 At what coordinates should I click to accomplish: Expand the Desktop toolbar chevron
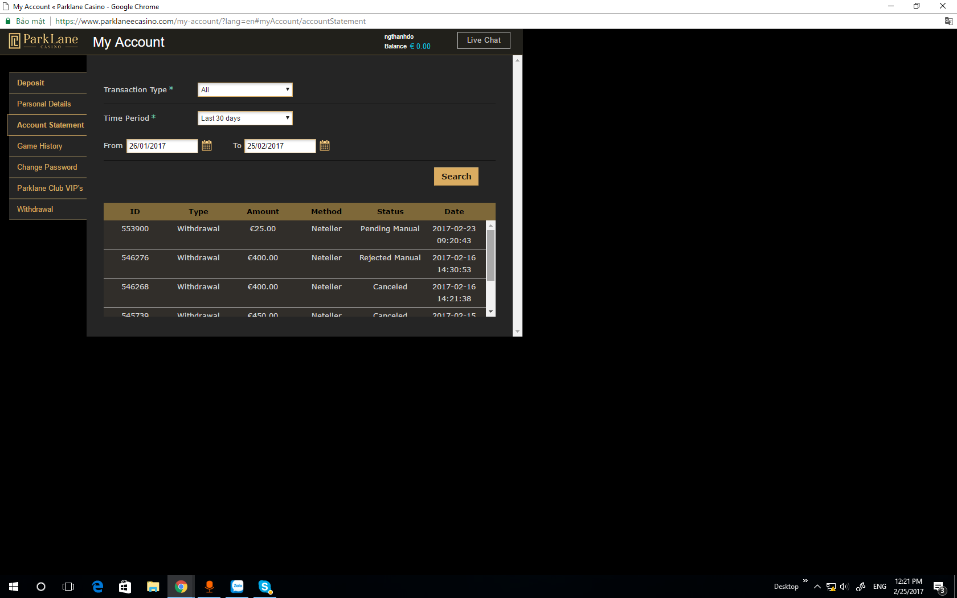(805, 581)
